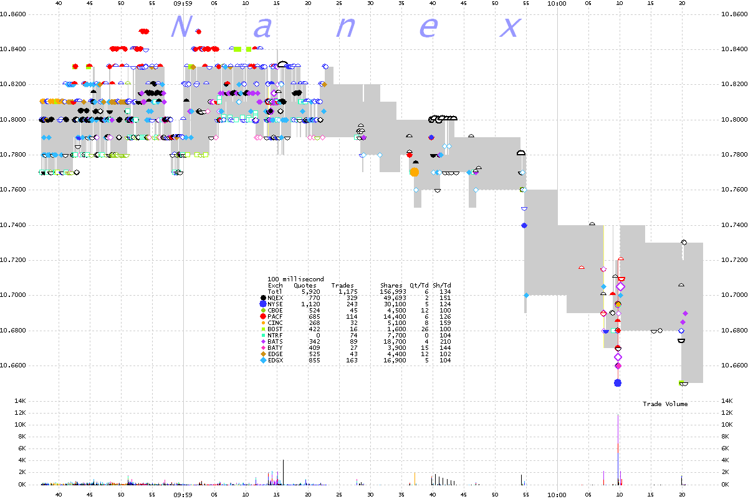Click right axis price label "10.8600"
The image size is (748, 499).
pyautogui.click(x=733, y=14)
